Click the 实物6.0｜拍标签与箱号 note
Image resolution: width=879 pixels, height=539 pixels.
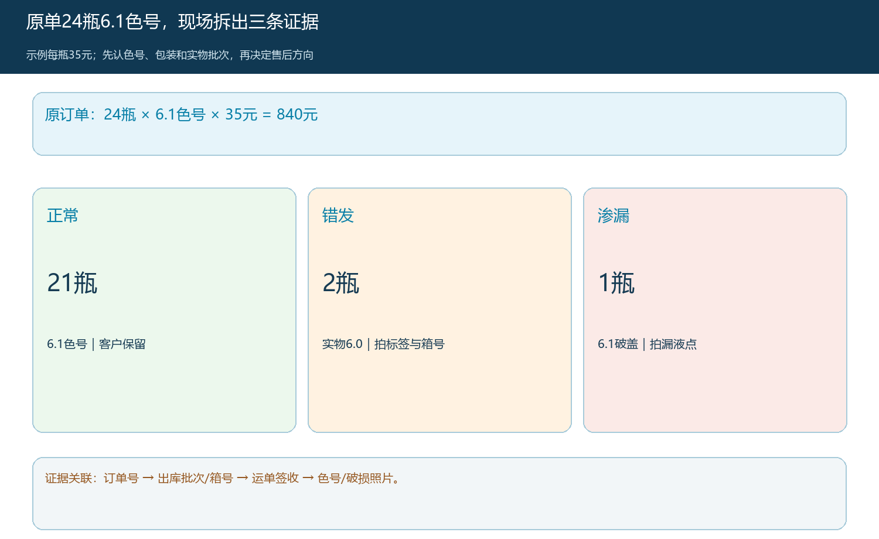click(x=383, y=344)
